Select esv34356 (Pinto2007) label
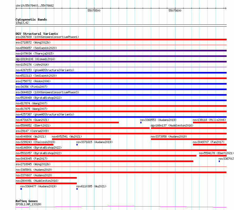The image size is (234, 210). tap(32, 87)
